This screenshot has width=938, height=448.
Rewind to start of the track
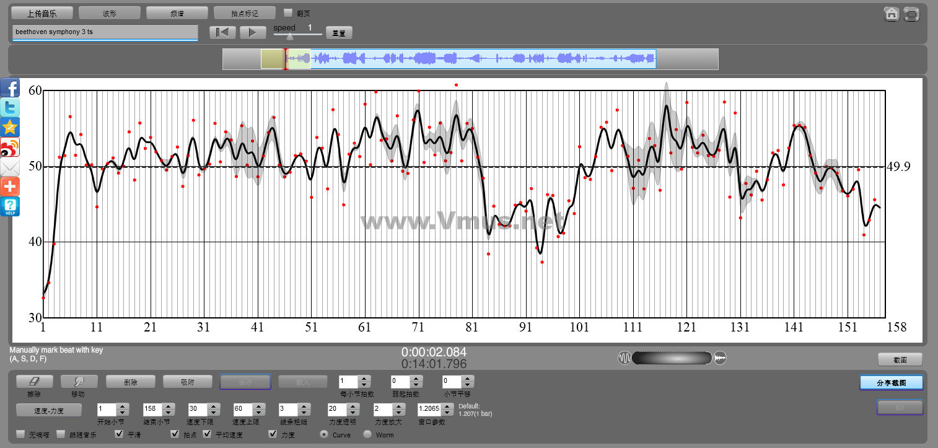(x=222, y=33)
